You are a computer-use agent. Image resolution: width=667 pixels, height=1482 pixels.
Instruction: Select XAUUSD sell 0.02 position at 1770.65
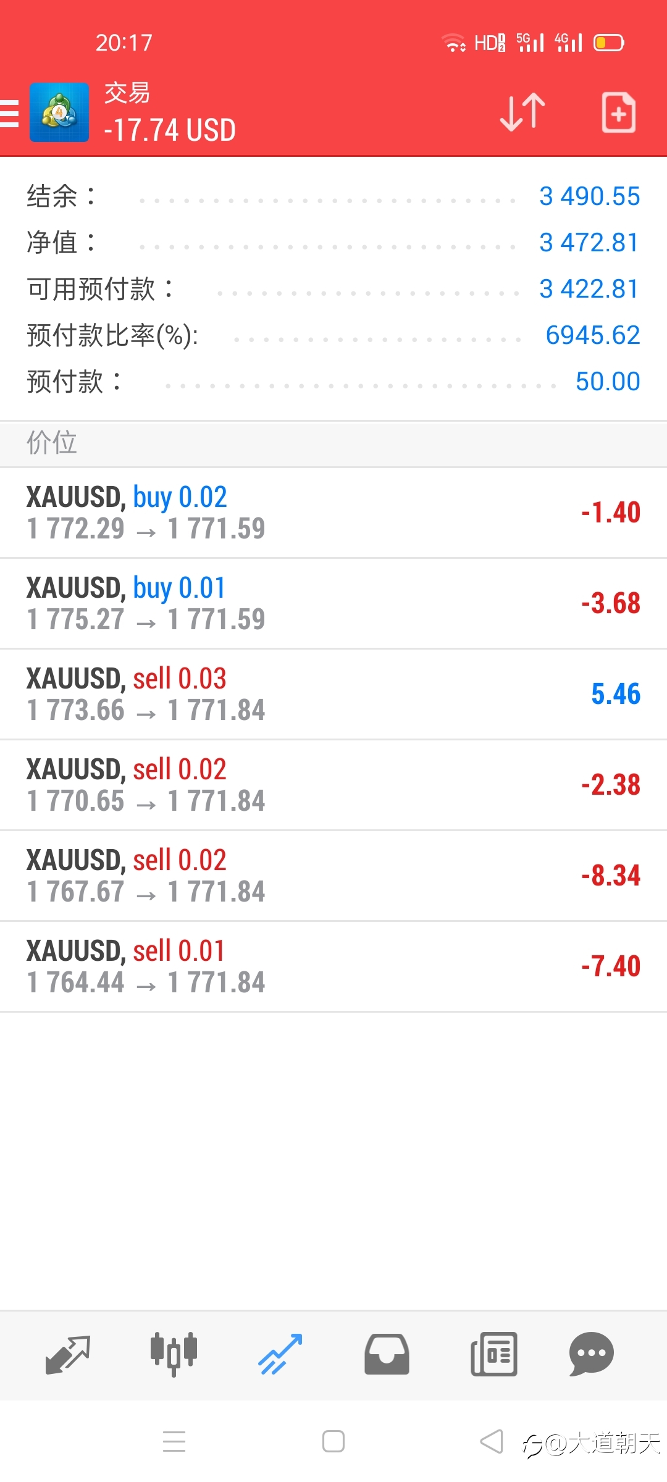pyautogui.click(x=333, y=785)
